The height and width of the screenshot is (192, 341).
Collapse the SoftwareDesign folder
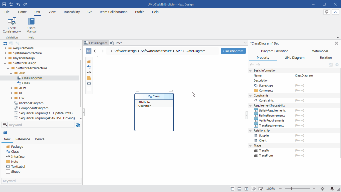[5, 63]
